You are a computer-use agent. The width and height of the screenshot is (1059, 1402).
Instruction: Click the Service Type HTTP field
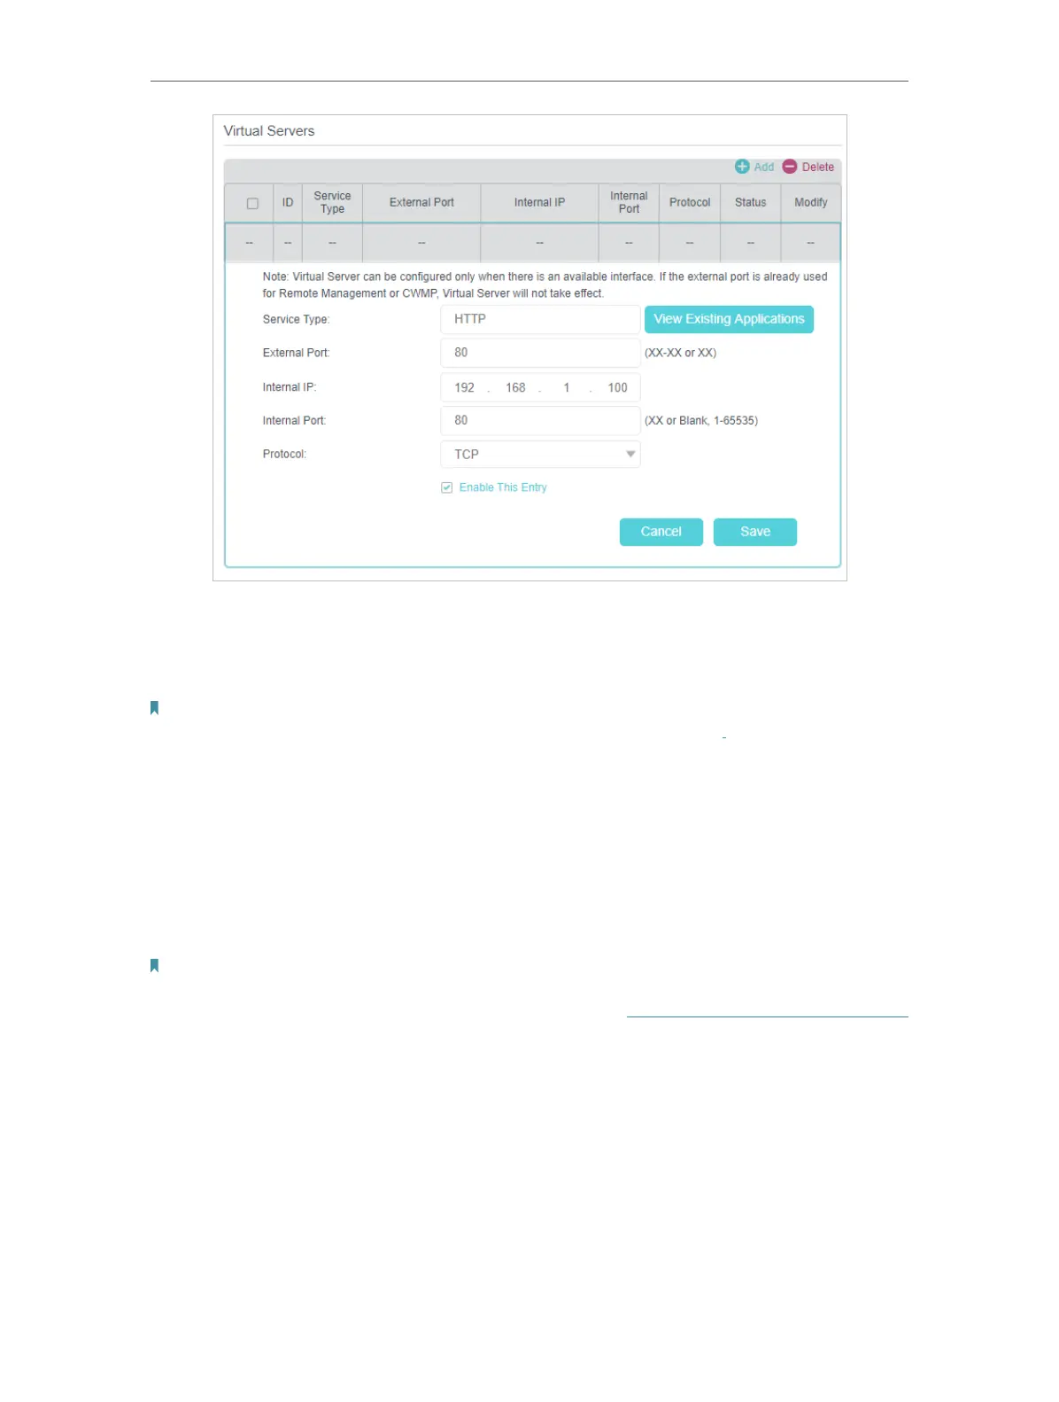pyautogui.click(x=540, y=319)
